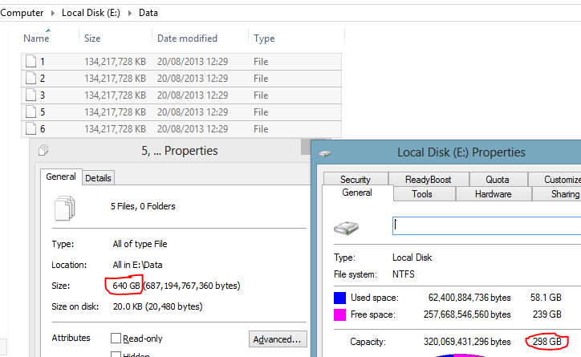The image size is (581, 357).
Task: Open the Tools tab
Action: (422, 194)
